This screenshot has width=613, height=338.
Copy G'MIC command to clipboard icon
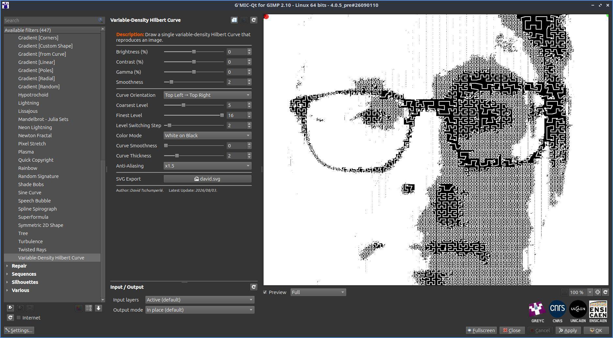tap(234, 20)
